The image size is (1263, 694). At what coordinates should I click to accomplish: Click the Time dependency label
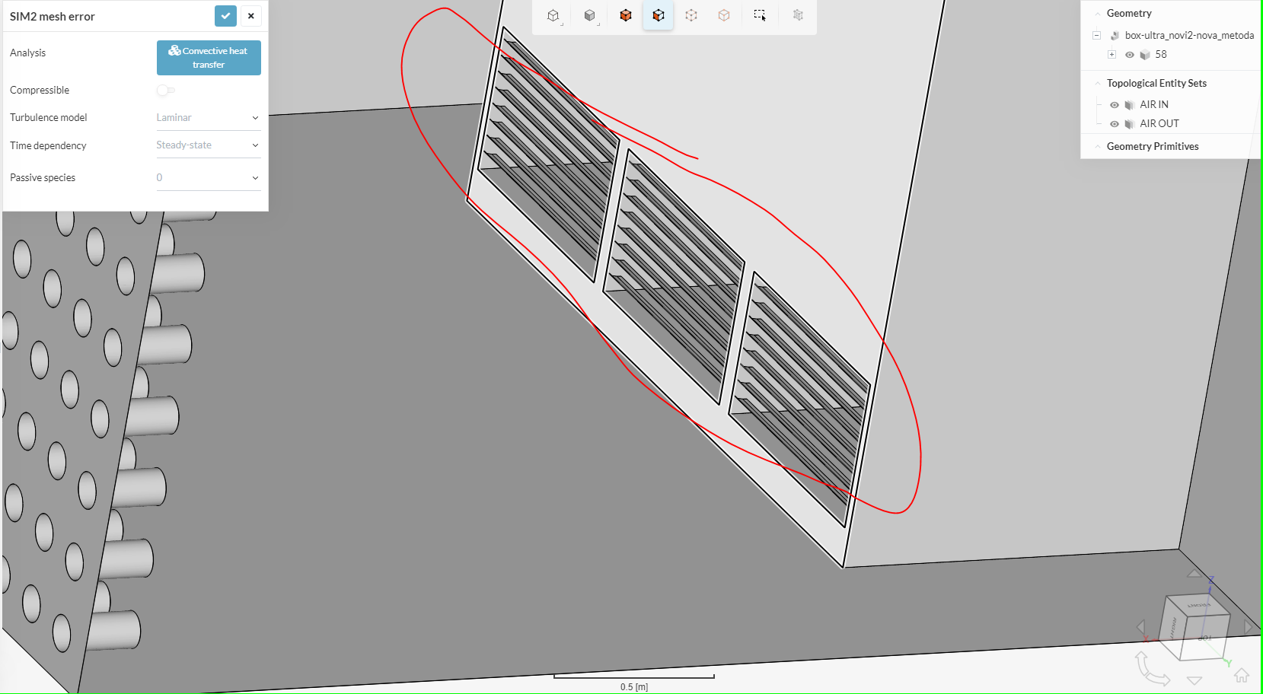[x=48, y=146]
